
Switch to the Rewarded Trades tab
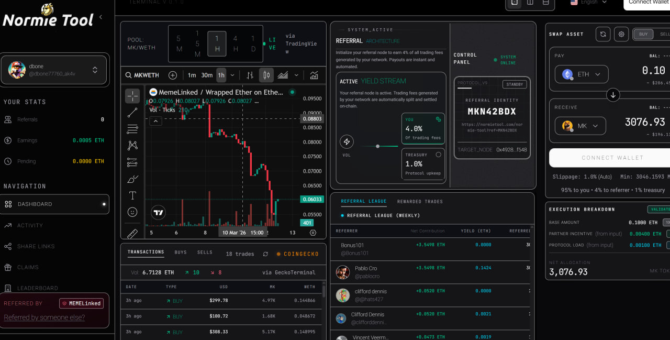click(420, 202)
